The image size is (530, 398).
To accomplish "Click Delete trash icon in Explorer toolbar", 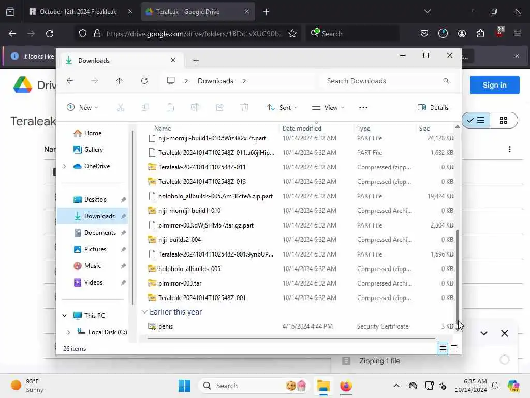I will point(245,108).
